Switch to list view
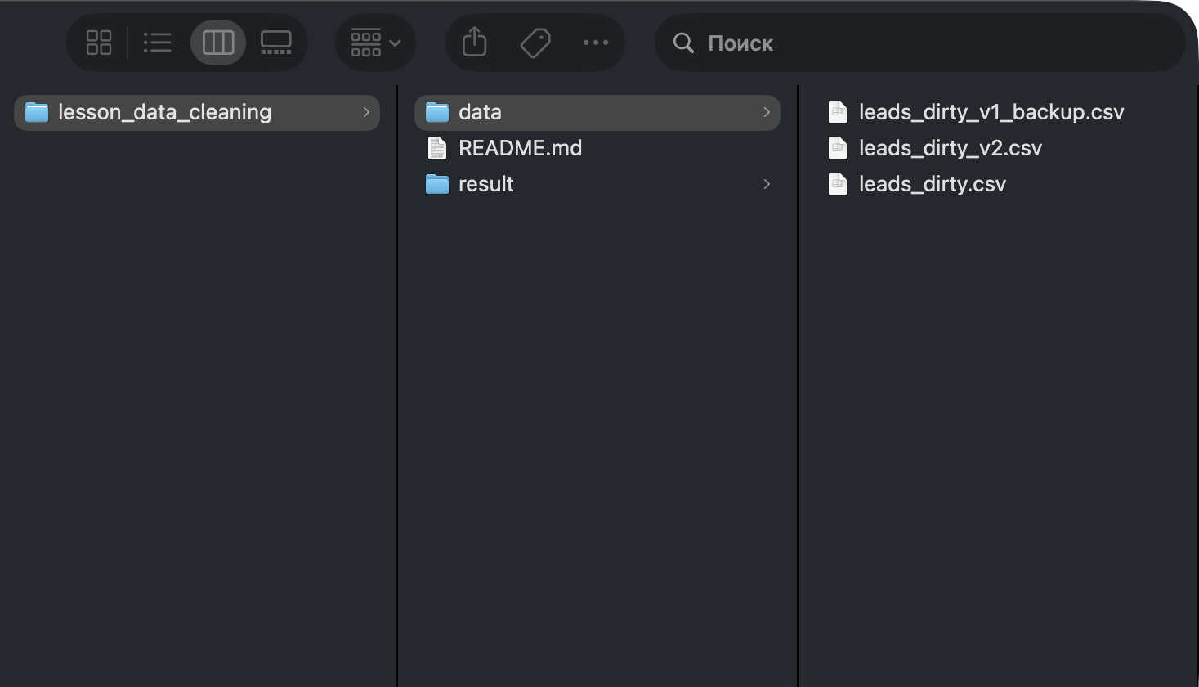The width and height of the screenshot is (1199, 687). pos(157,43)
